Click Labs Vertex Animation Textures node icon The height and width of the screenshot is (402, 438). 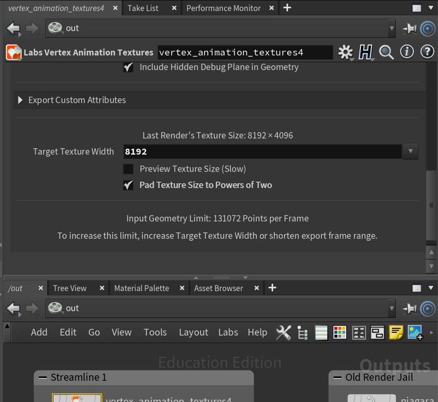(x=14, y=53)
